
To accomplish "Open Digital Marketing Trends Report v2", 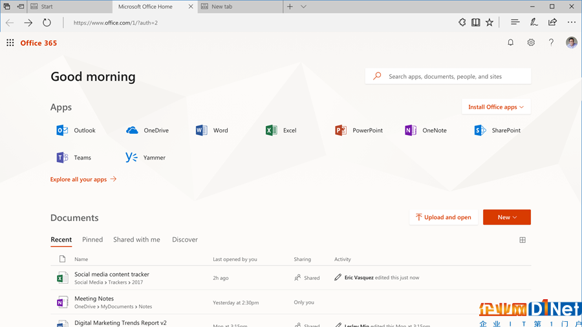I will (120, 323).
